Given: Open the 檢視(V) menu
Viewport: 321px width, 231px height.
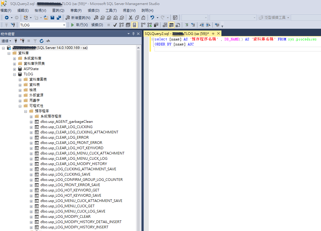Looking at the screenshot, I should coord(40,11).
